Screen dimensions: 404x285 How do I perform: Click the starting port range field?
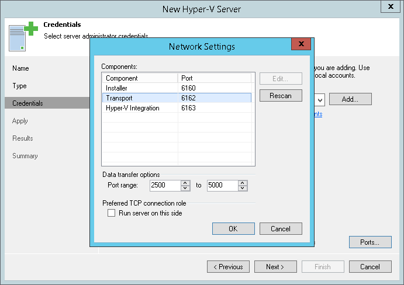coord(165,185)
